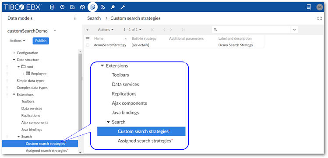The image size is (328, 158).
Task: Select highlighted Custom search strategies in left sidebar
Action: tap(40, 144)
